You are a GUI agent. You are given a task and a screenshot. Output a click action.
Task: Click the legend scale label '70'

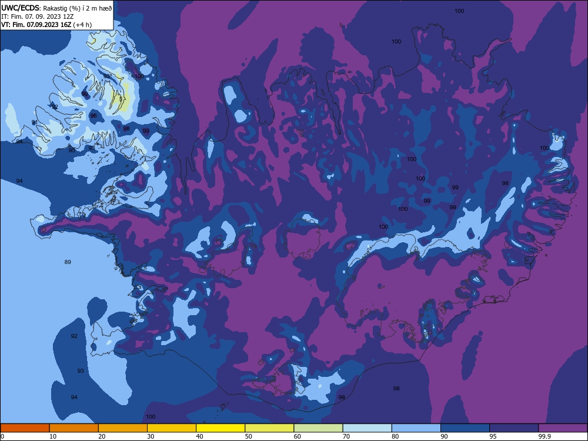(x=346, y=436)
